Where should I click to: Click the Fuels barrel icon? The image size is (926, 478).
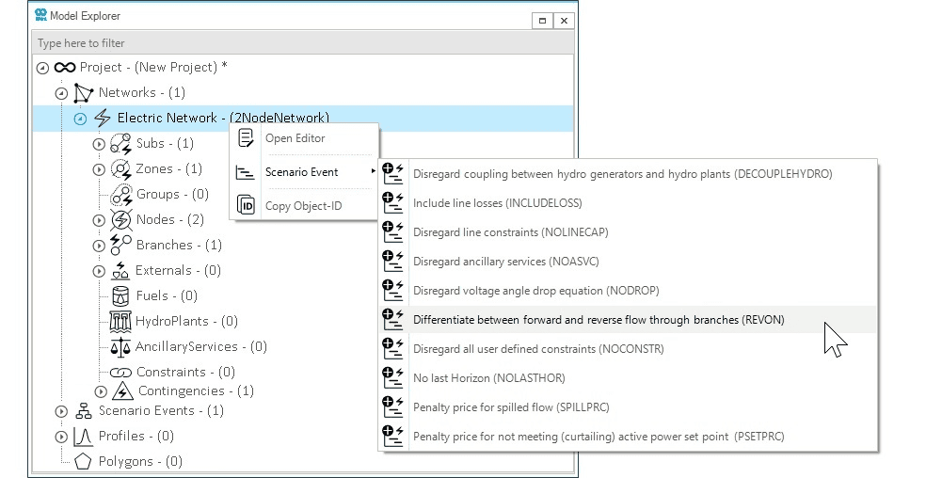[120, 296]
